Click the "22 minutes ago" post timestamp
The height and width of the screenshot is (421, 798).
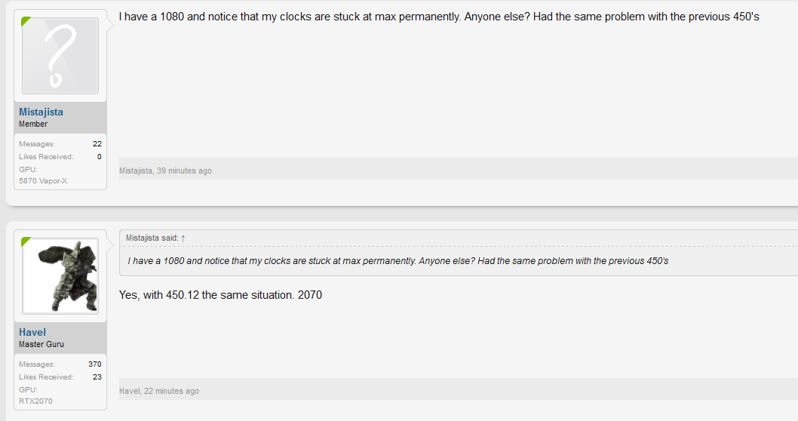[x=171, y=391]
